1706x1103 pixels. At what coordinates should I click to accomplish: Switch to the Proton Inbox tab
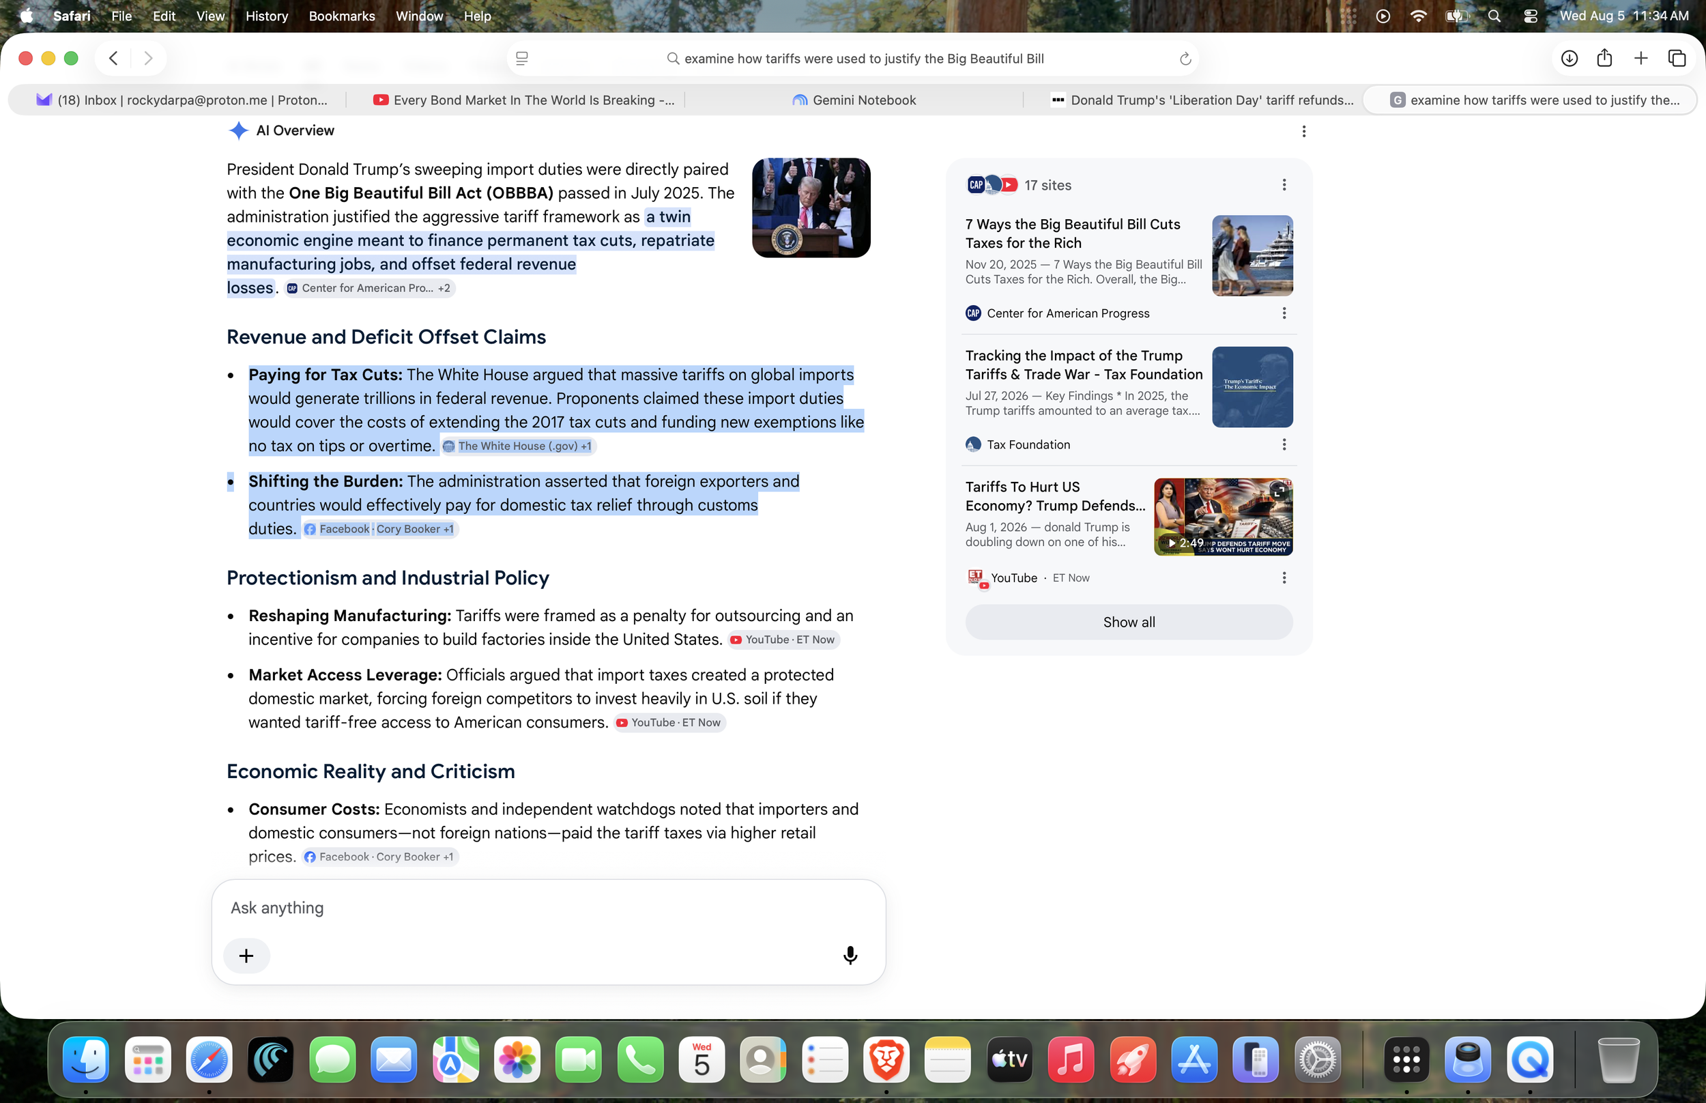180,100
